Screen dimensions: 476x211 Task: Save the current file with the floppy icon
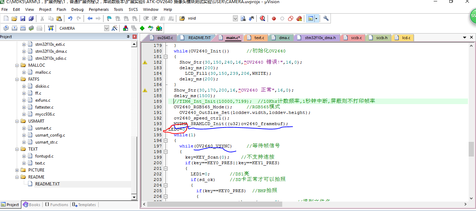point(23,19)
